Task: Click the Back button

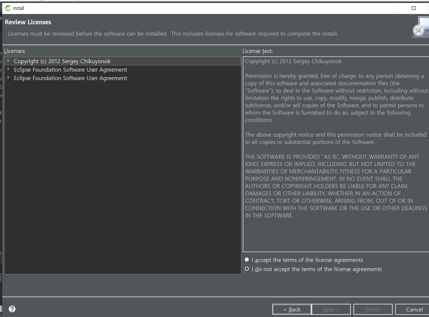Action: [292, 309]
